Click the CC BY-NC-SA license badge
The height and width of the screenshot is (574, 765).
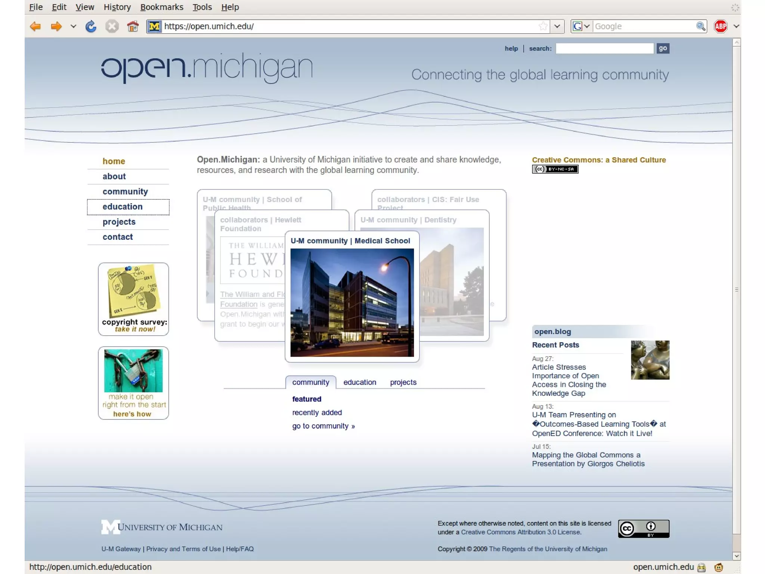pyautogui.click(x=555, y=169)
